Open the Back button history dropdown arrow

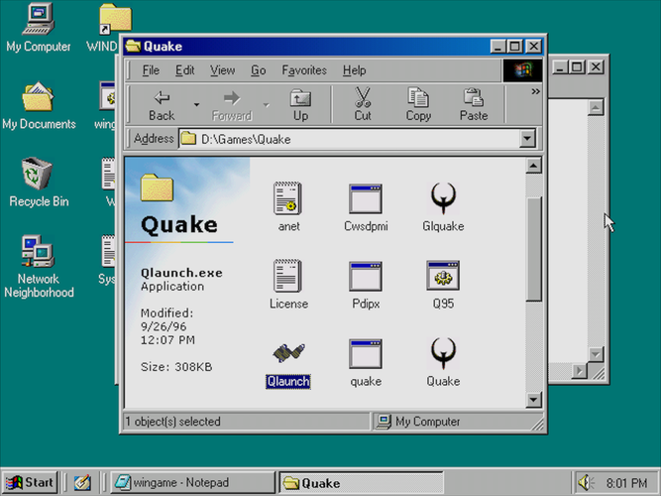coord(196,104)
